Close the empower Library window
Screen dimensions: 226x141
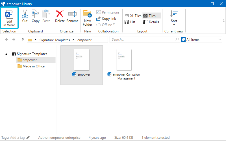coord(221,4)
